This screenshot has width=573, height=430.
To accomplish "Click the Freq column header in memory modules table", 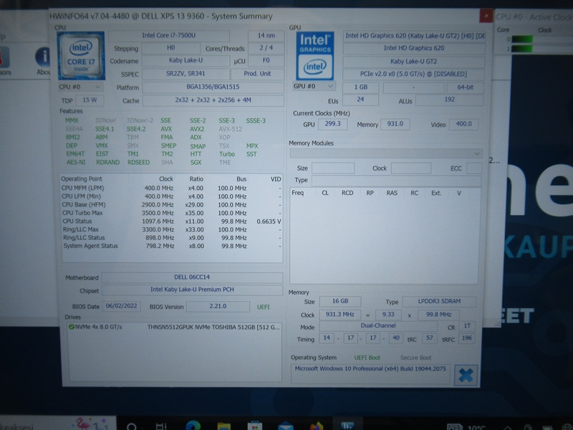I will (x=297, y=193).
